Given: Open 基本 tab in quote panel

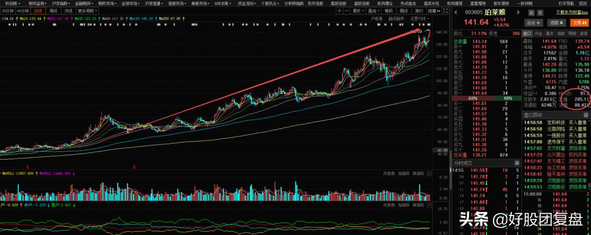Looking at the screenshot, I should [550, 33].
